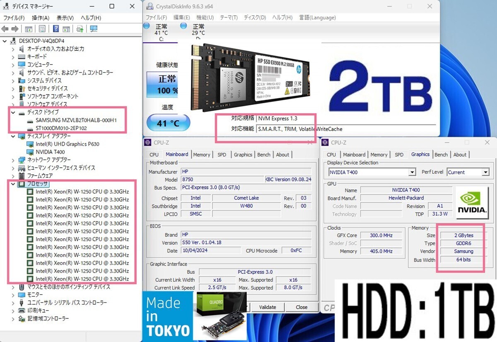Open the Display Device Selection NVIDIA T400 dropdown
The image size is (497, 342).
[x=412, y=172]
